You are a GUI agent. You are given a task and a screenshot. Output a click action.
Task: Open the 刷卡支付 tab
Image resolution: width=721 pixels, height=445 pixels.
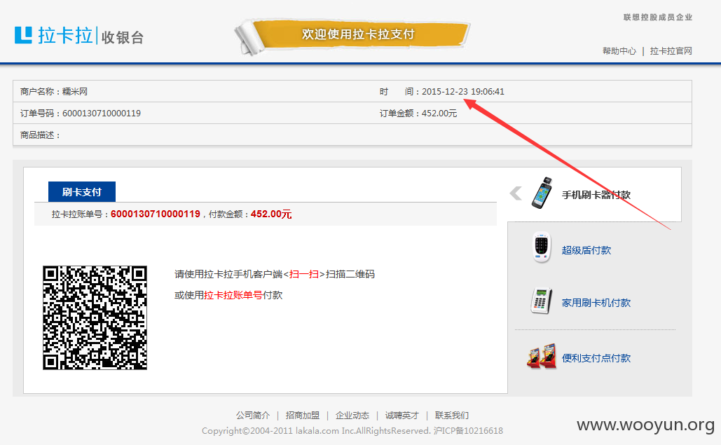coord(82,192)
